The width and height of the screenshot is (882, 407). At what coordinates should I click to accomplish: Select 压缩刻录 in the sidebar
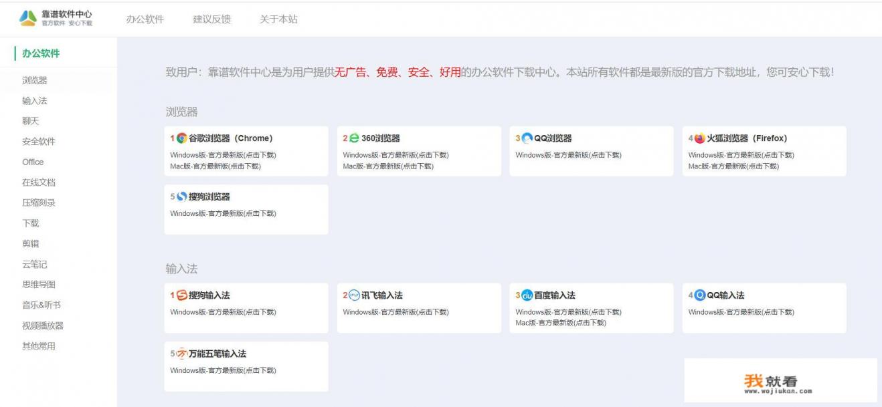tap(39, 203)
